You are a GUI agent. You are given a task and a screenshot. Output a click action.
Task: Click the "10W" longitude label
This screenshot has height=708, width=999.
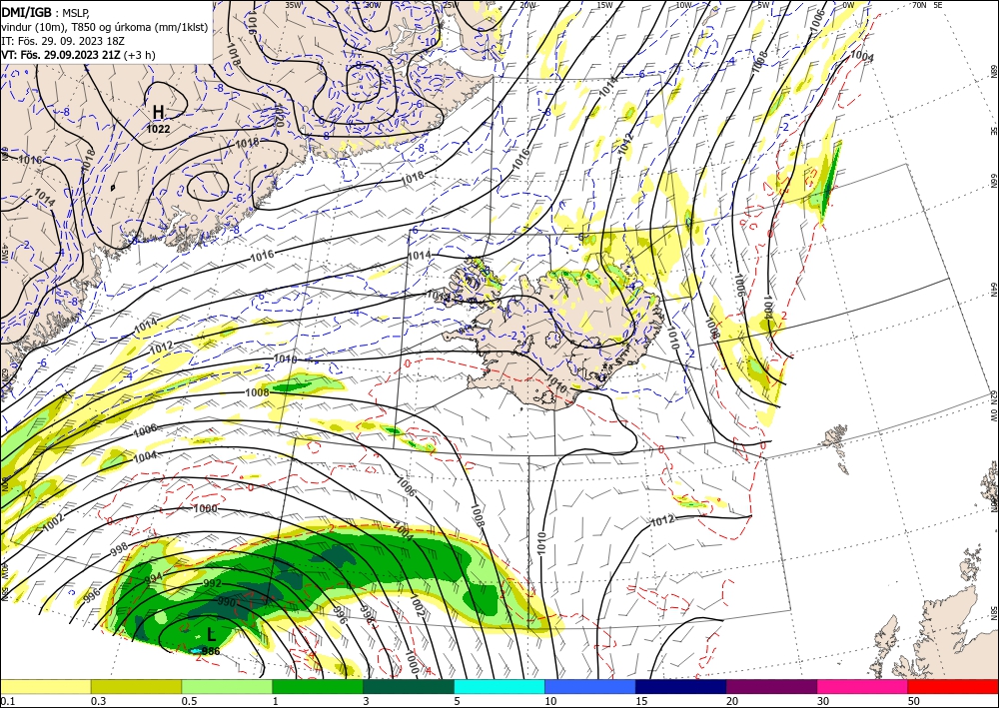(683, 5)
